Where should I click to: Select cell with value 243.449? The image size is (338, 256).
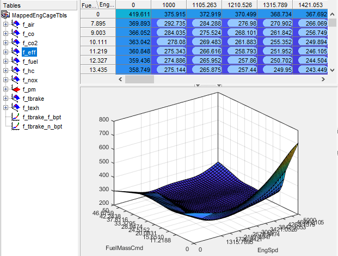[x=310, y=70]
